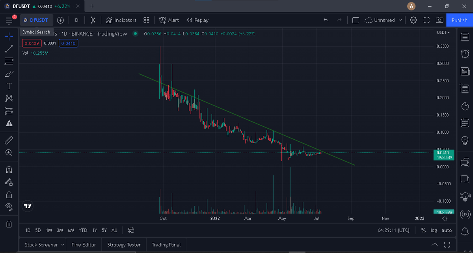Open the Strategy Tester tab
Image resolution: width=473 pixels, height=253 pixels.
tap(124, 244)
